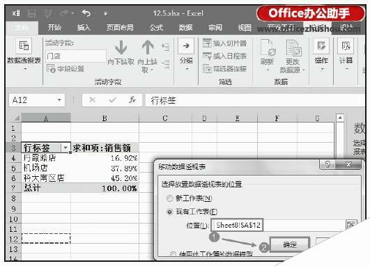Click the Redo arrow in quick access toolbar
The image size is (370, 266).
tap(65, 13)
